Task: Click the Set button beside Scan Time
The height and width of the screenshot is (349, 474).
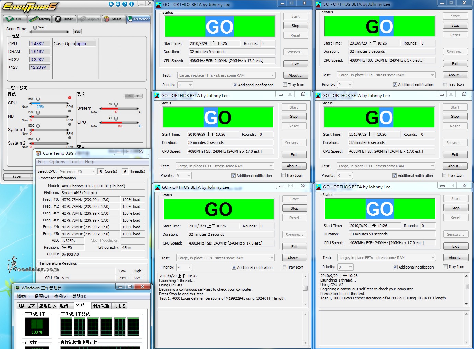Action: tap(77, 32)
